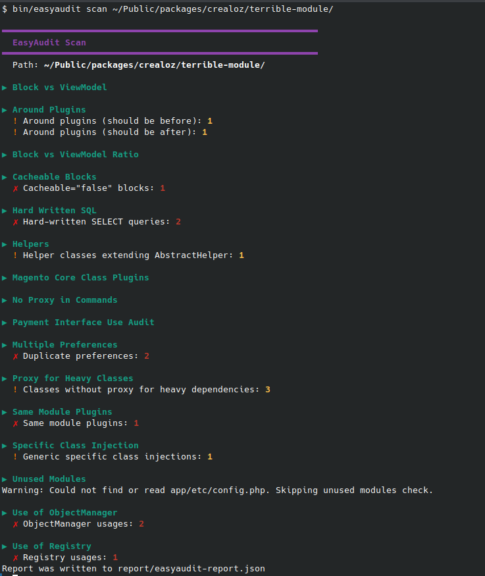485x576 pixels.
Task: Click the 'Block vs ViewModel' heading
Action: 60,88
